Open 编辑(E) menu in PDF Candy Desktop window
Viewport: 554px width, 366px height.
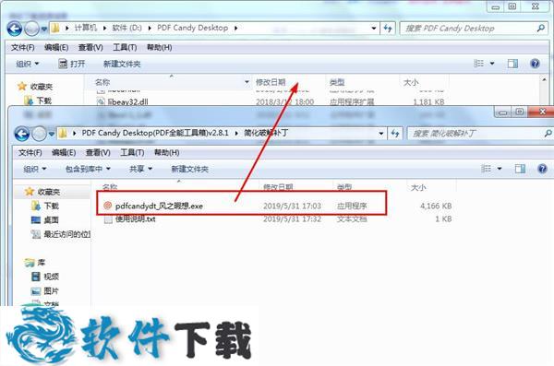tap(56, 47)
